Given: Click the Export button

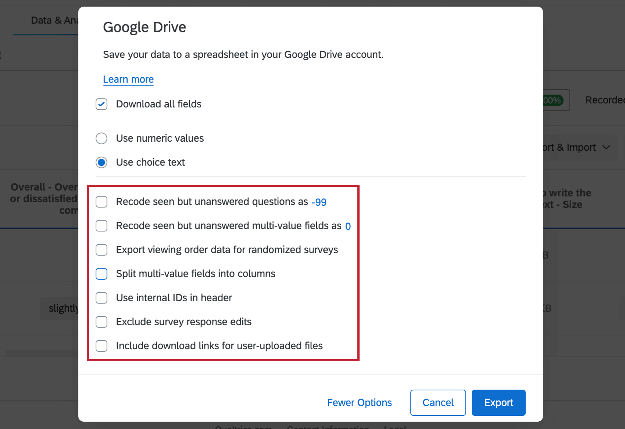Looking at the screenshot, I should [x=499, y=403].
